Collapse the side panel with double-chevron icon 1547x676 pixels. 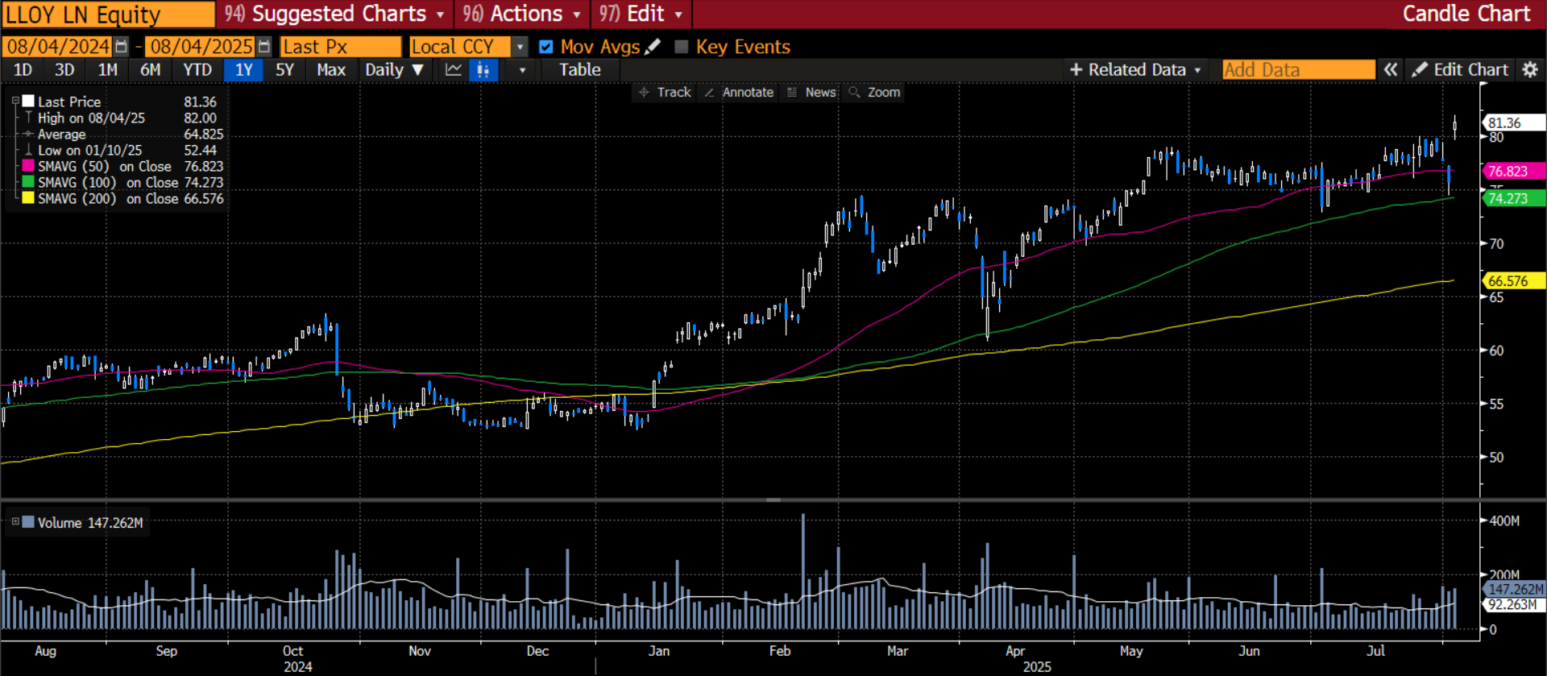1390,70
